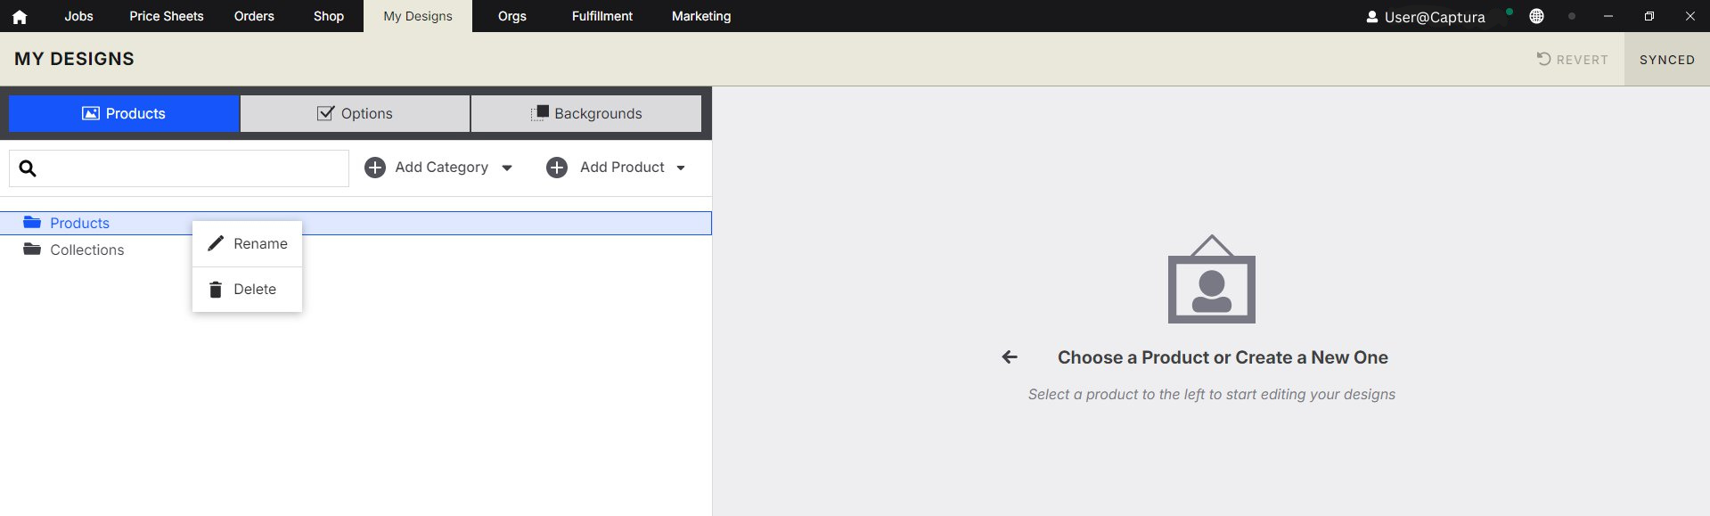The height and width of the screenshot is (516, 1710).
Task: Click the Add Product plus icon
Action: coord(557,168)
